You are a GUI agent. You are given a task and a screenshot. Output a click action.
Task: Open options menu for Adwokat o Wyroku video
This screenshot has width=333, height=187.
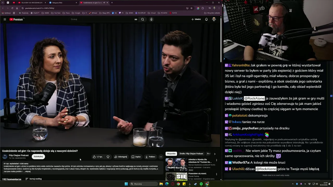(216, 160)
